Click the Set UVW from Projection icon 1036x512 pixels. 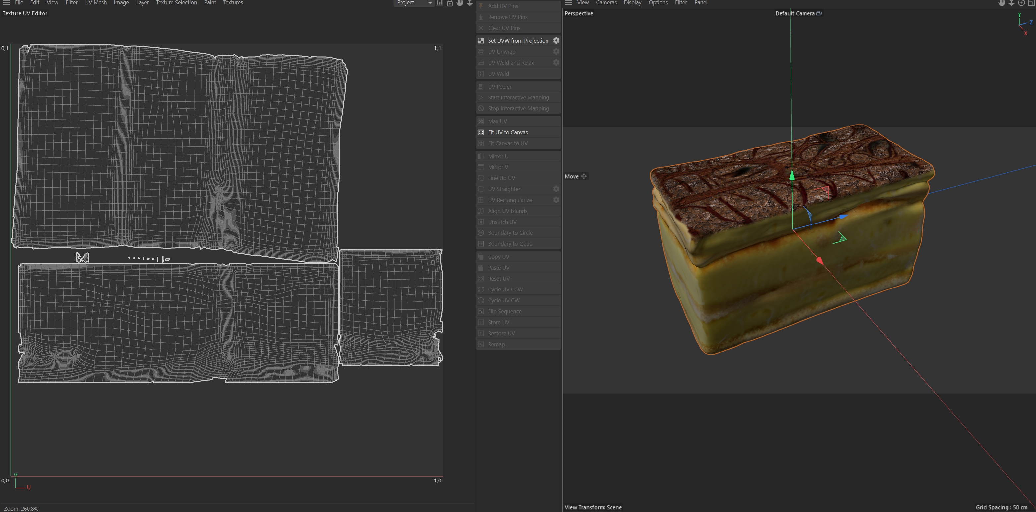[481, 41]
